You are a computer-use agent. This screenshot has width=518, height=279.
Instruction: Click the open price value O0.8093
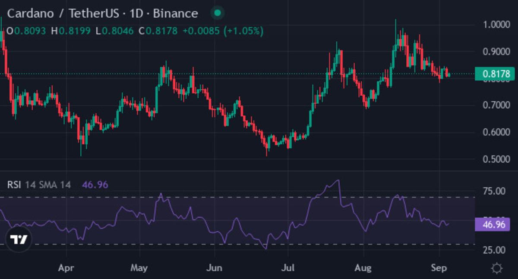pyautogui.click(x=26, y=31)
